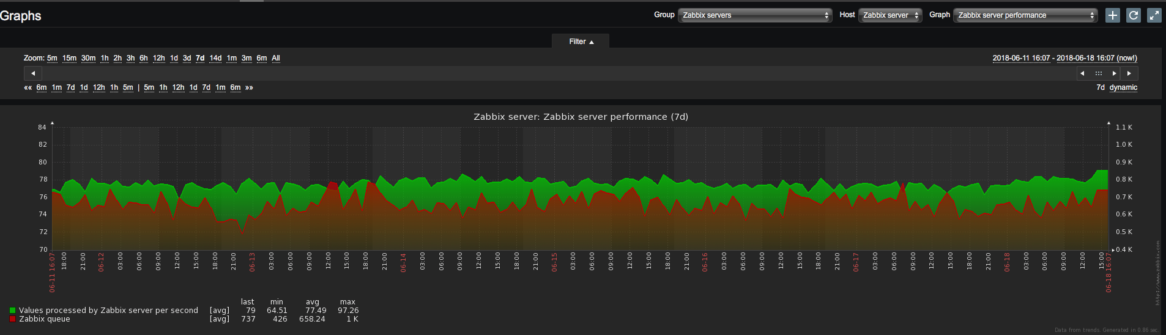Screen dimensions: 1166x335
Task: Click the timeline slider grip handle
Action: click(1099, 73)
